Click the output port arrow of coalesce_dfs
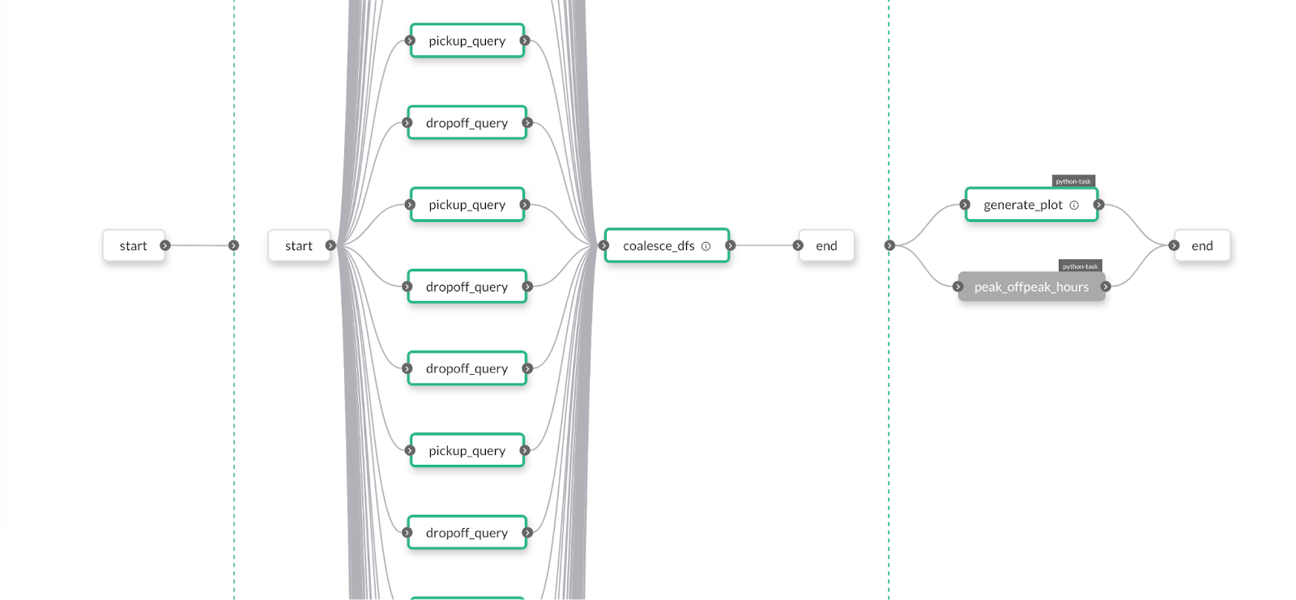The width and height of the screenshot is (1296, 600). click(x=731, y=245)
